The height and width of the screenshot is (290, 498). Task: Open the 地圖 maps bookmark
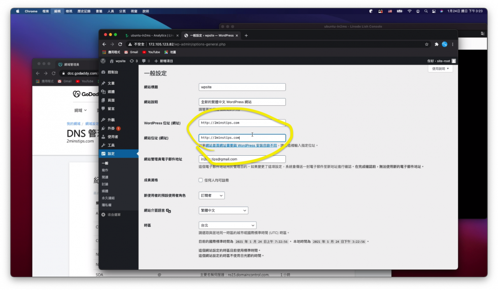[x=170, y=52]
